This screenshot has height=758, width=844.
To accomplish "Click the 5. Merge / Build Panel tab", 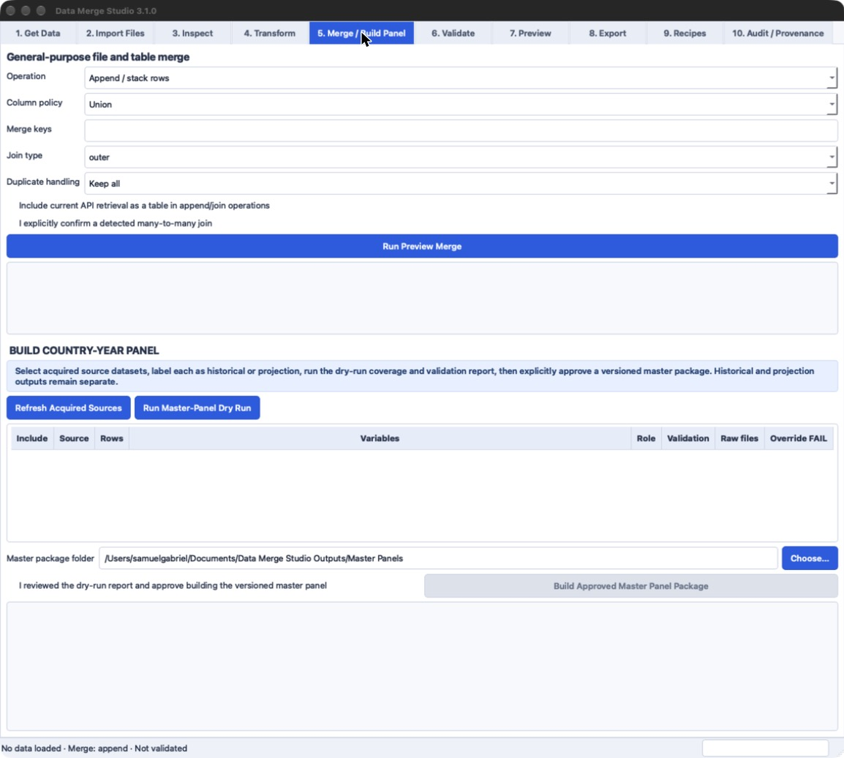I will [361, 33].
